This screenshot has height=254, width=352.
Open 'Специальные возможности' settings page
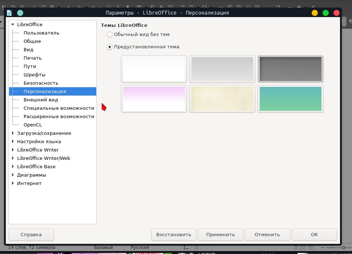tap(59, 108)
